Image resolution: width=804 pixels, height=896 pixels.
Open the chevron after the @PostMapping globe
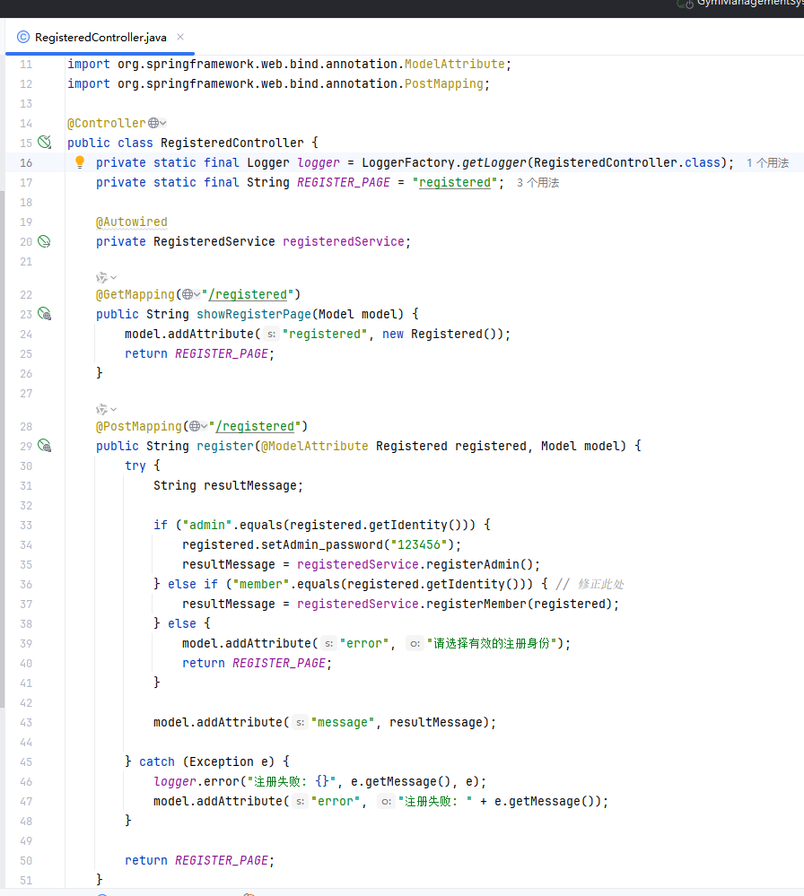coord(205,426)
